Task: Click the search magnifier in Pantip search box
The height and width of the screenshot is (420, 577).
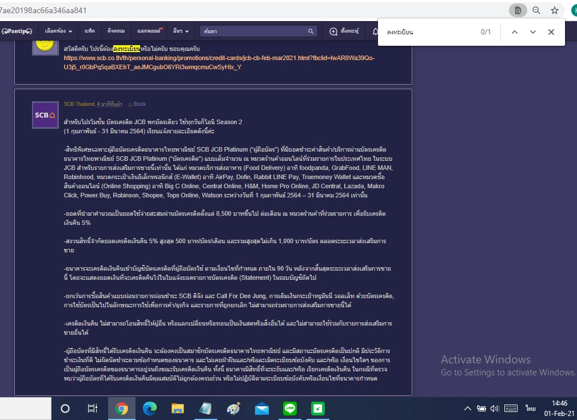Action: [311, 31]
